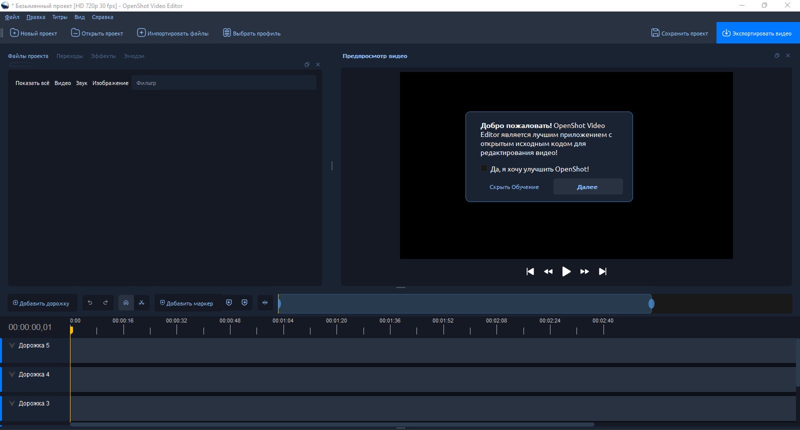Collapse the Дорожка 5 track arrow
800x430 pixels.
tap(12, 345)
